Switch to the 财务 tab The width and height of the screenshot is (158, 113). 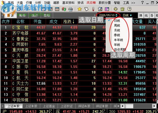[22, 15]
